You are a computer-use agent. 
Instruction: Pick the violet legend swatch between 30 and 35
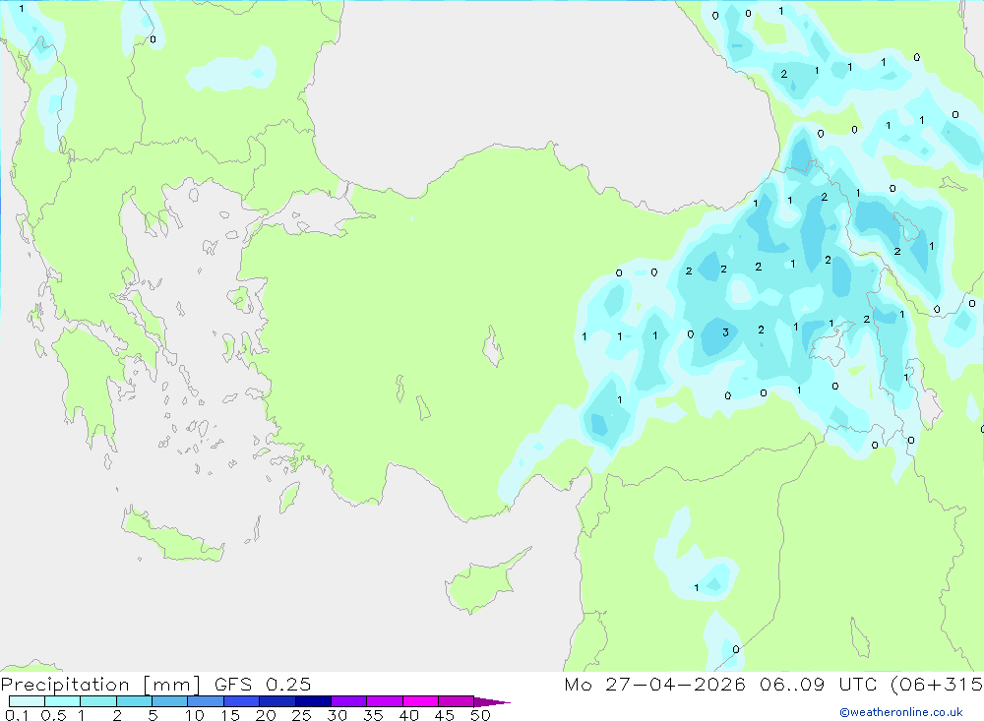(348, 701)
